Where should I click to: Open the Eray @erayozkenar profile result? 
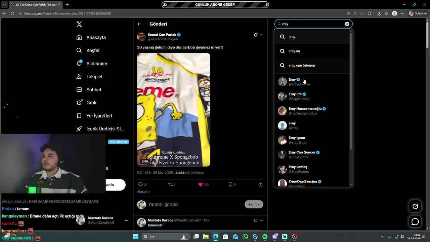312,82
